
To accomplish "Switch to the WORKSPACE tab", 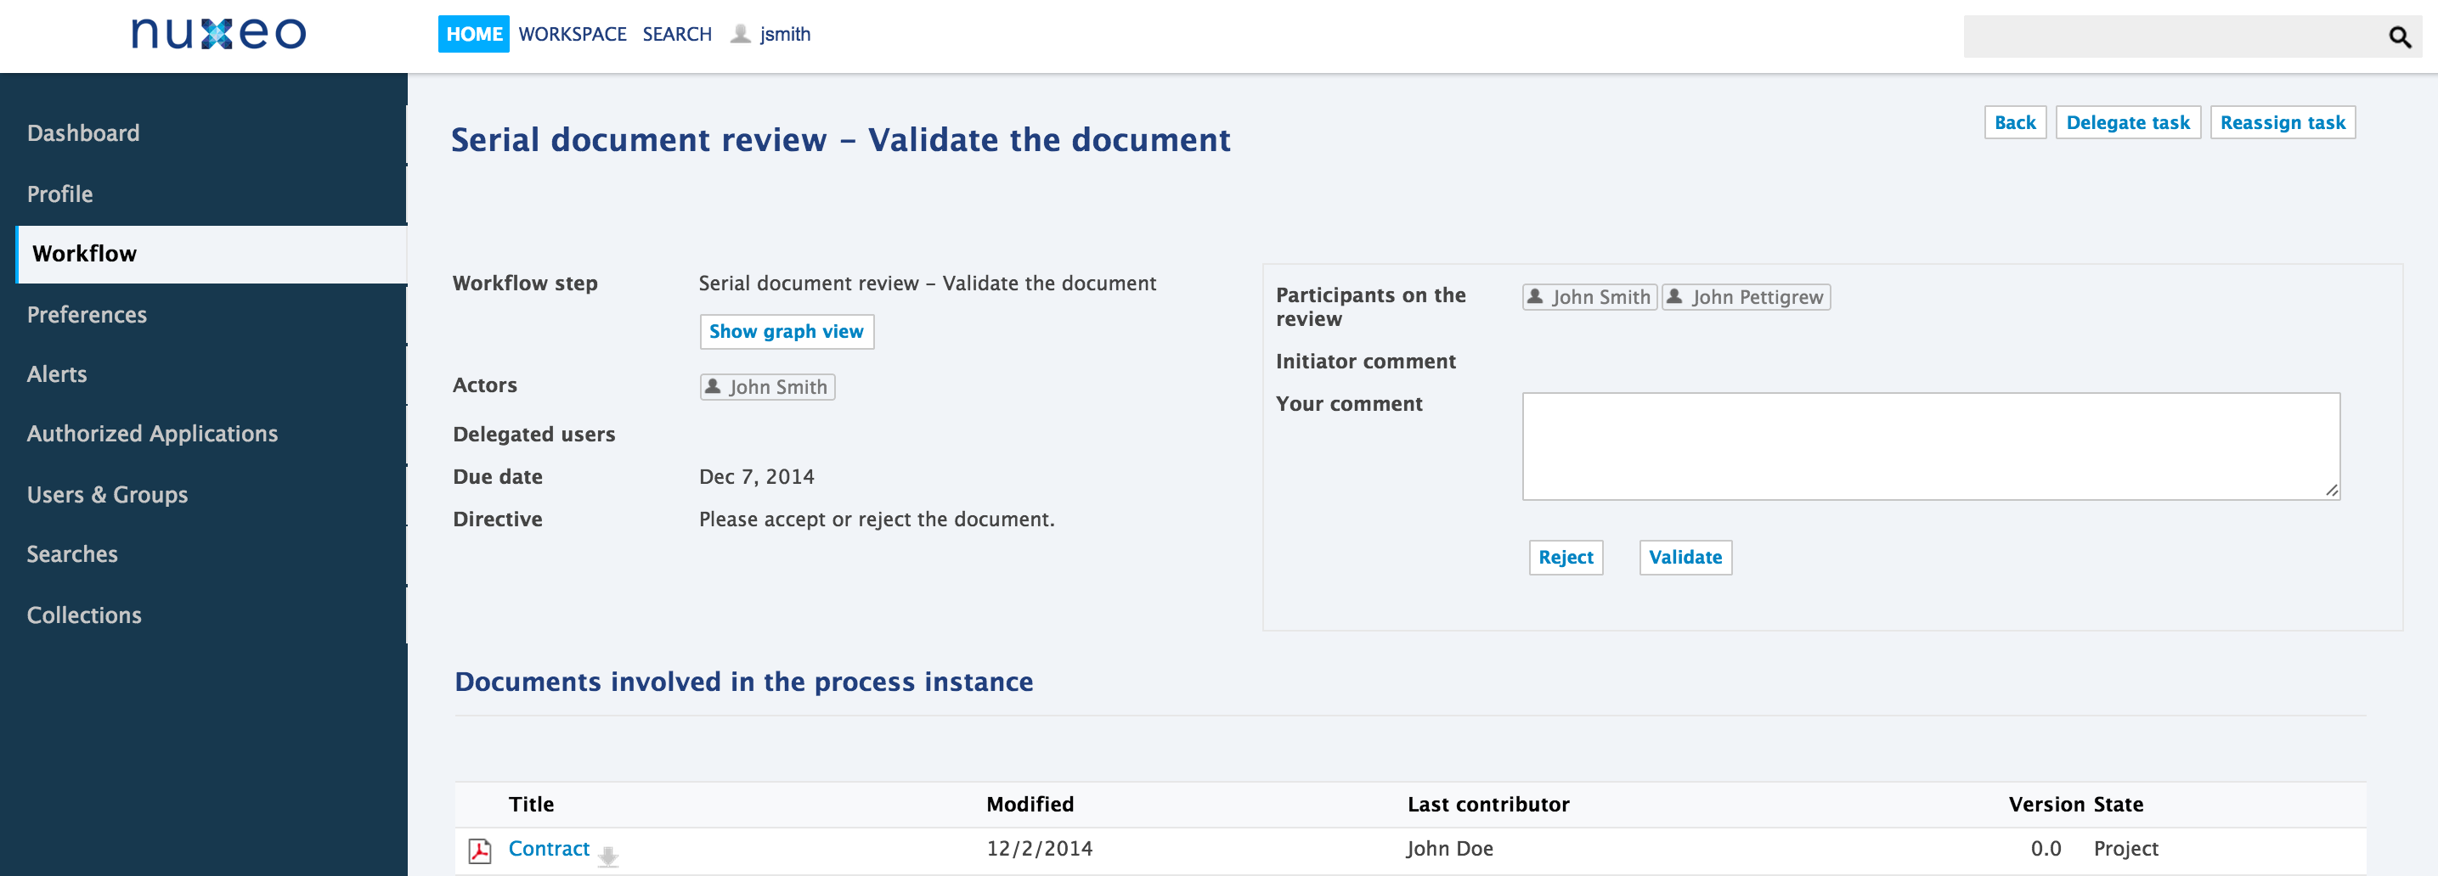I will coord(573,34).
